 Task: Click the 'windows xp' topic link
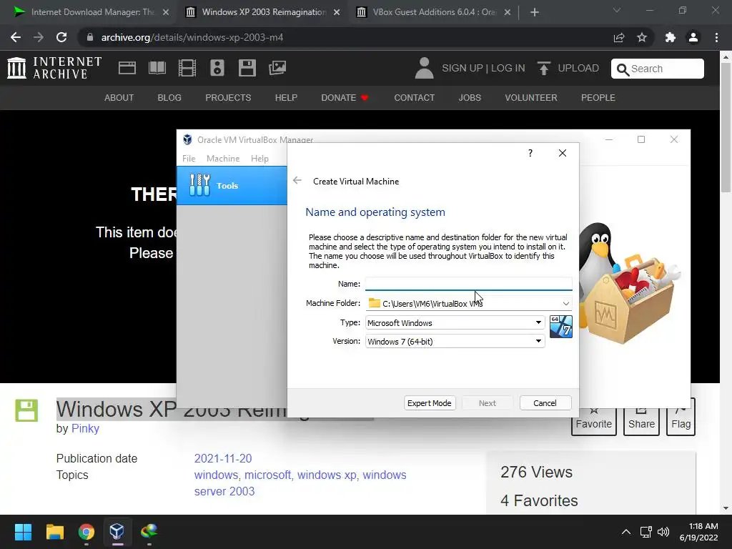[327, 475]
